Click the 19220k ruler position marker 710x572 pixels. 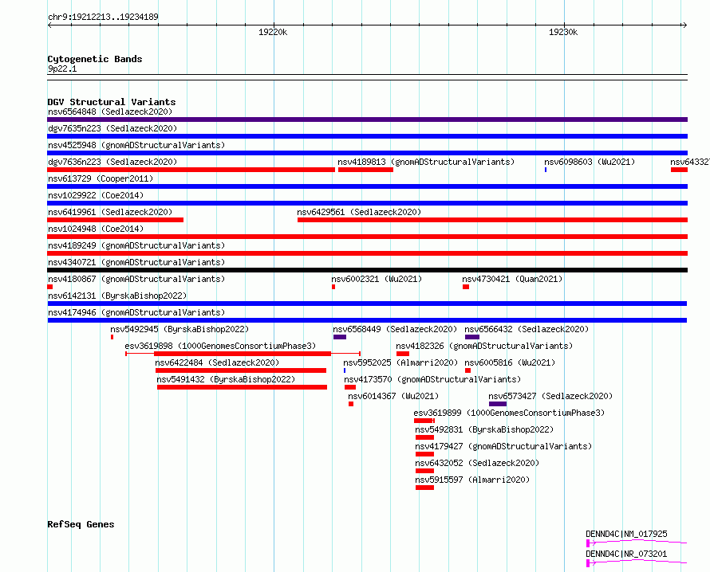(x=273, y=32)
